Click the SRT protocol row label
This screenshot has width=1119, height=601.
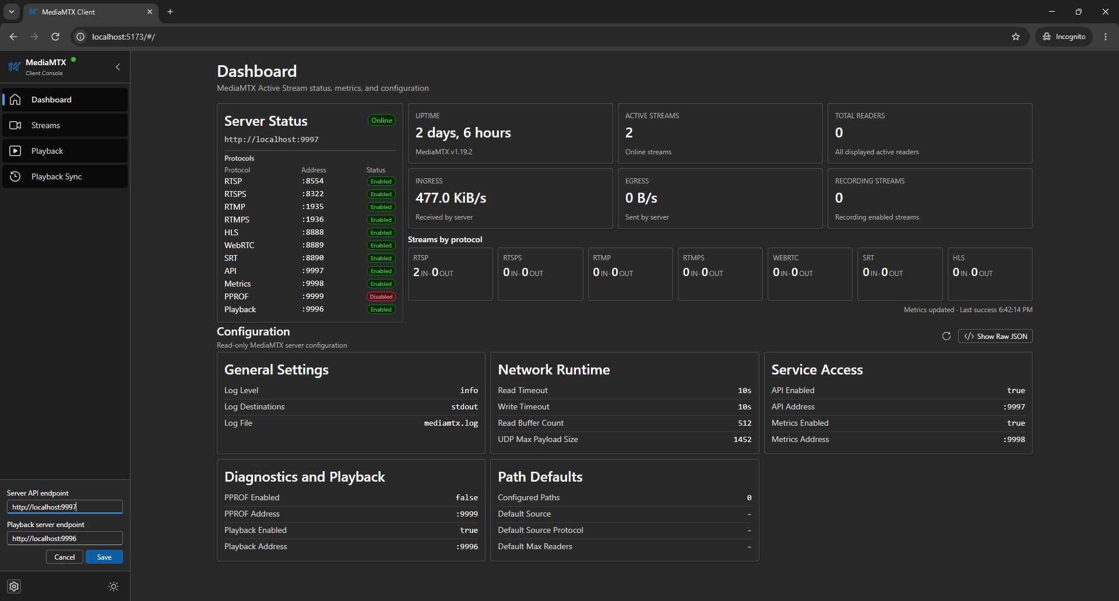[231, 258]
